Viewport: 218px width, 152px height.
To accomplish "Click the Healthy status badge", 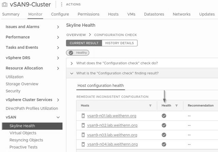I will (x=77, y=53).
